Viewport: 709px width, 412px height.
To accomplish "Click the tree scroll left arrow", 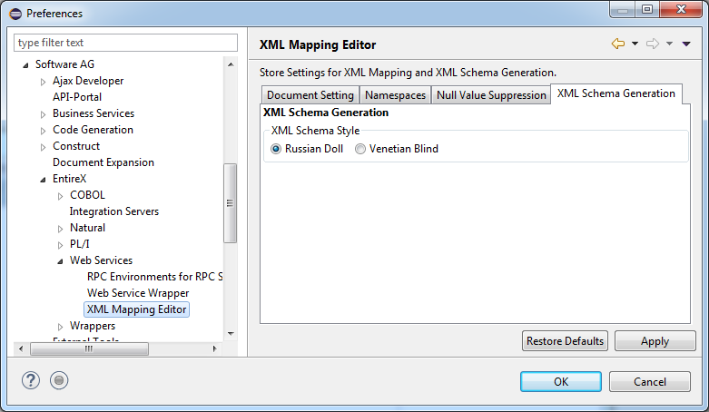I will [21, 348].
